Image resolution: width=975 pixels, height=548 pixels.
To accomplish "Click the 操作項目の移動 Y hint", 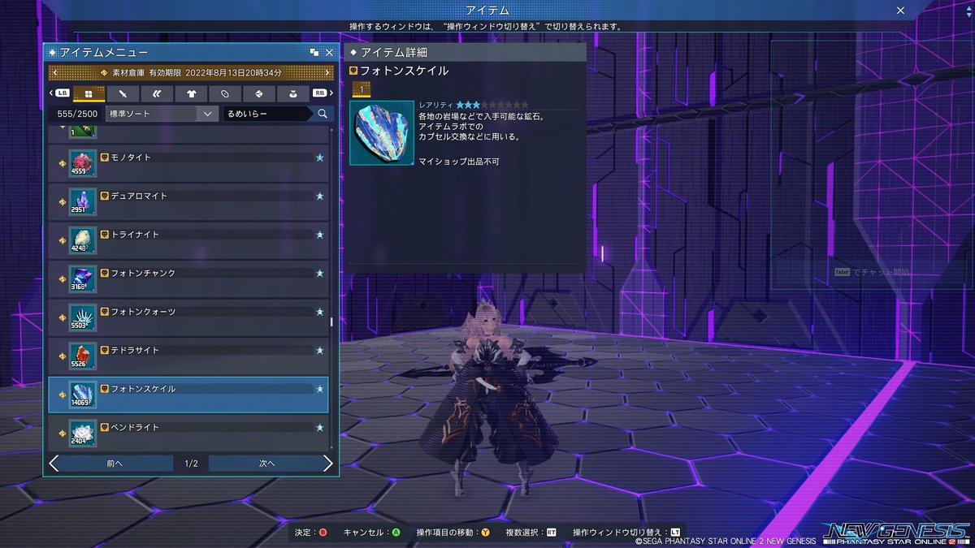I will pos(453,533).
